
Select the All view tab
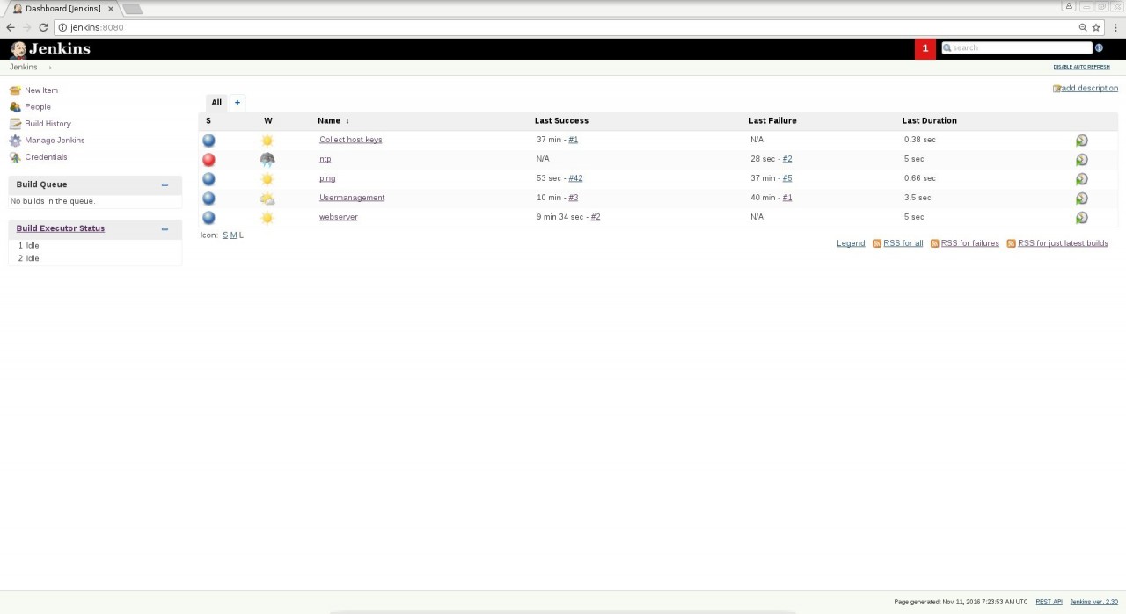216,103
